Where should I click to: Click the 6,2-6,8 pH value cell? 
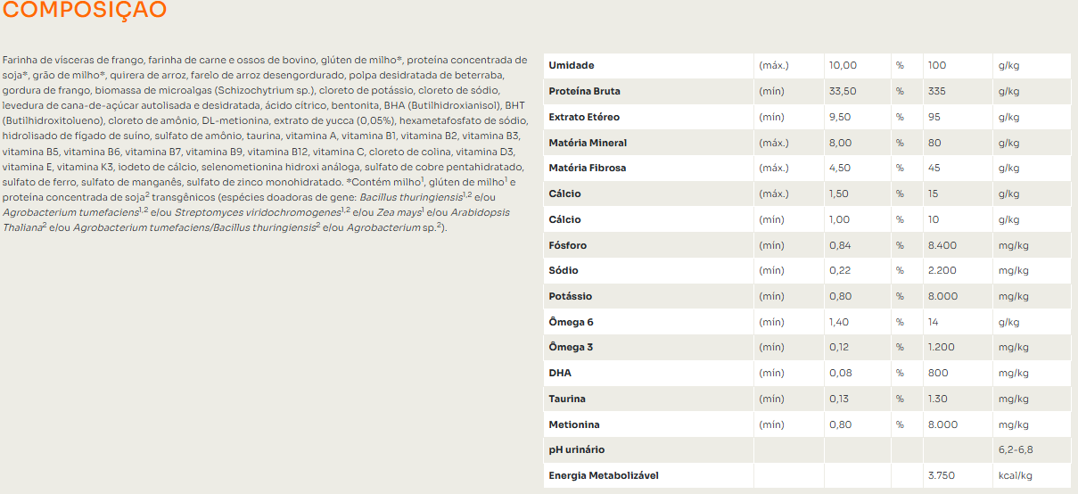coord(1016,449)
